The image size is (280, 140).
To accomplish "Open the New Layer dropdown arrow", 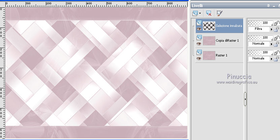I will [200, 13].
